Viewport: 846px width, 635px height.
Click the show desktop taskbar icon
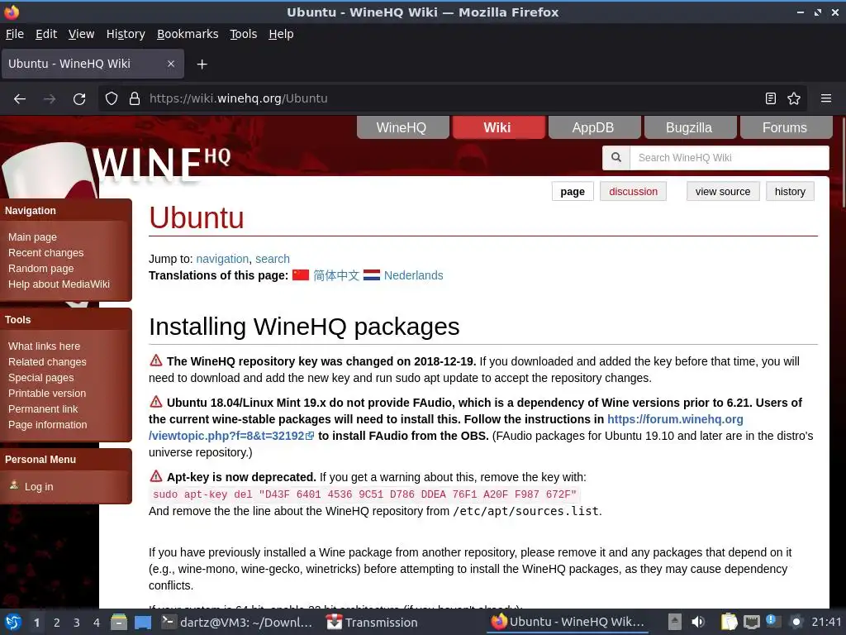click(x=143, y=622)
